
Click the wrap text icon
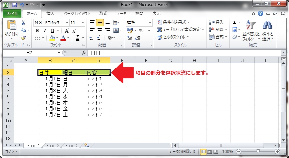point(116,23)
